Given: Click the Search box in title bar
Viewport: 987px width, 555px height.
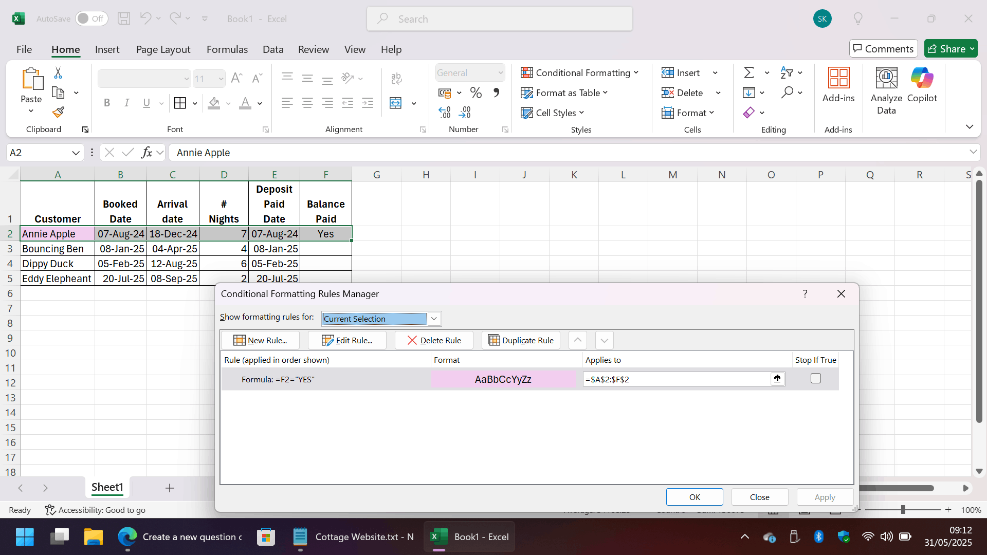Looking at the screenshot, I should coord(500,19).
